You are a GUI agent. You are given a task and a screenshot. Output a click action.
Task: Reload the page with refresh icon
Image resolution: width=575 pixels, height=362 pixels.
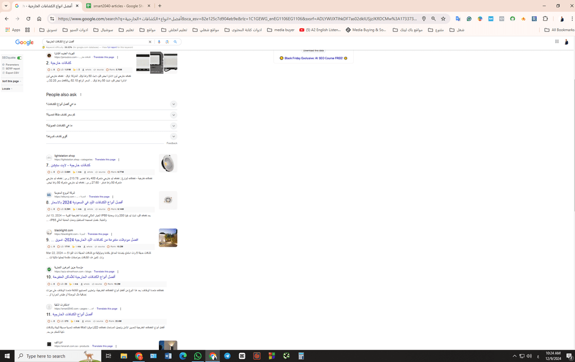click(28, 19)
